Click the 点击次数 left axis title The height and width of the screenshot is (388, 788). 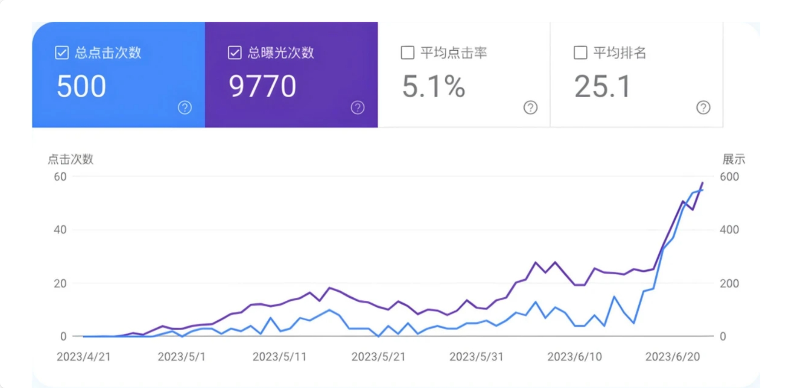coord(70,159)
